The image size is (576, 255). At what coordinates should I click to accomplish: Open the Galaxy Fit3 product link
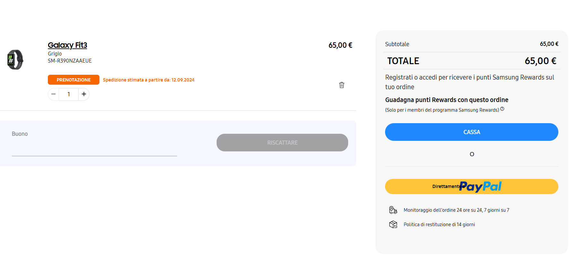[67, 45]
